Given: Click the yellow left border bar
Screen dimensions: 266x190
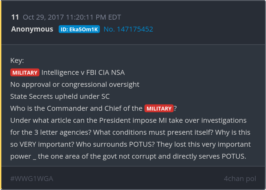Looking at the screenshot, I should (x=1, y=95).
